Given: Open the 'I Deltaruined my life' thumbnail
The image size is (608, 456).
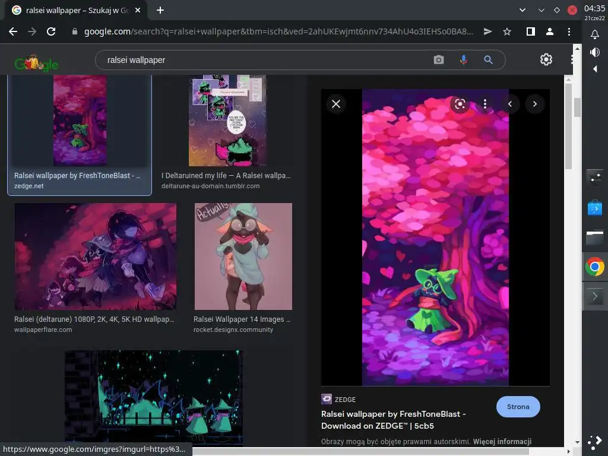Looking at the screenshot, I should click(x=227, y=121).
